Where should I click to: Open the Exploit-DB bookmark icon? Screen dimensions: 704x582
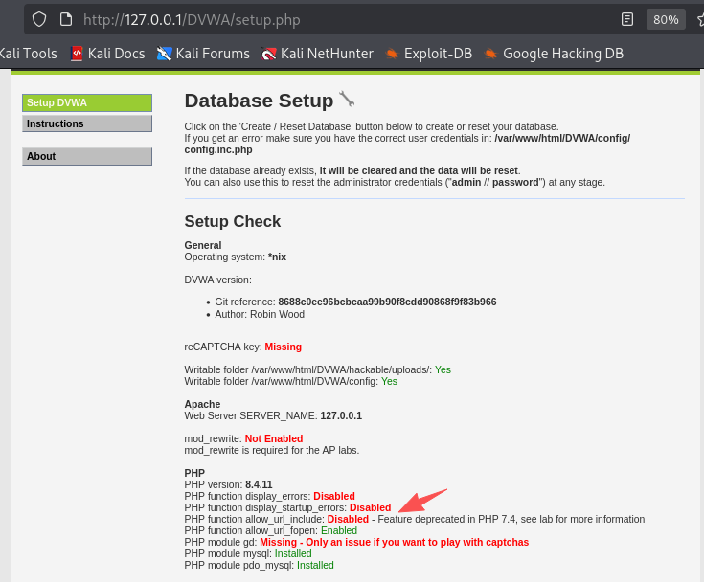coord(392,54)
